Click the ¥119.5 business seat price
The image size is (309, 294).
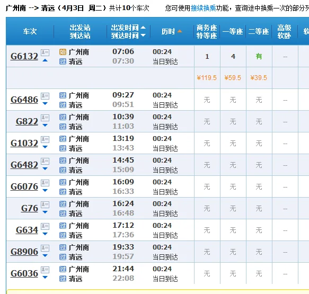(207, 78)
